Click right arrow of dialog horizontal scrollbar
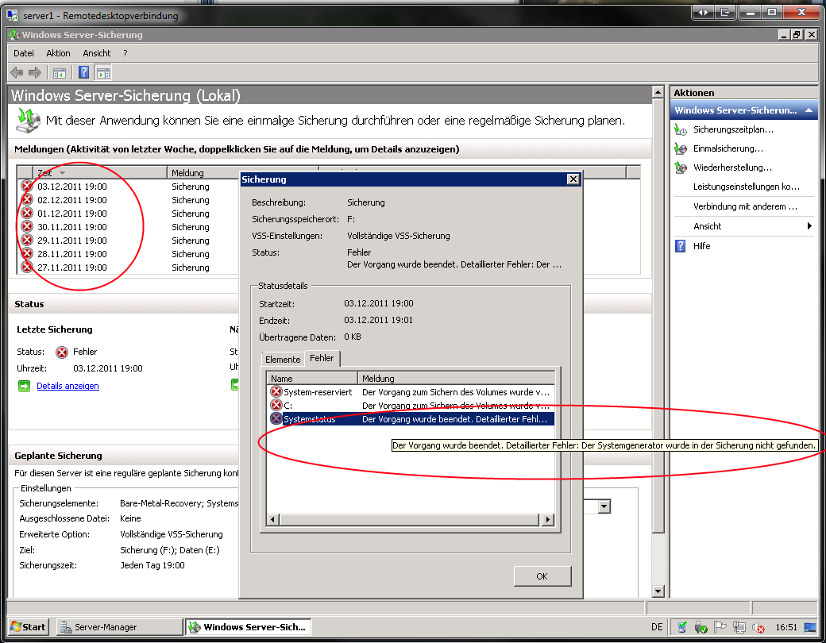 click(548, 520)
